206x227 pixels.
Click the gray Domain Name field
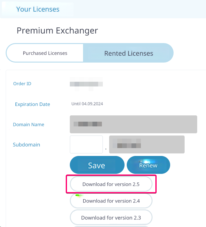coord(133,124)
